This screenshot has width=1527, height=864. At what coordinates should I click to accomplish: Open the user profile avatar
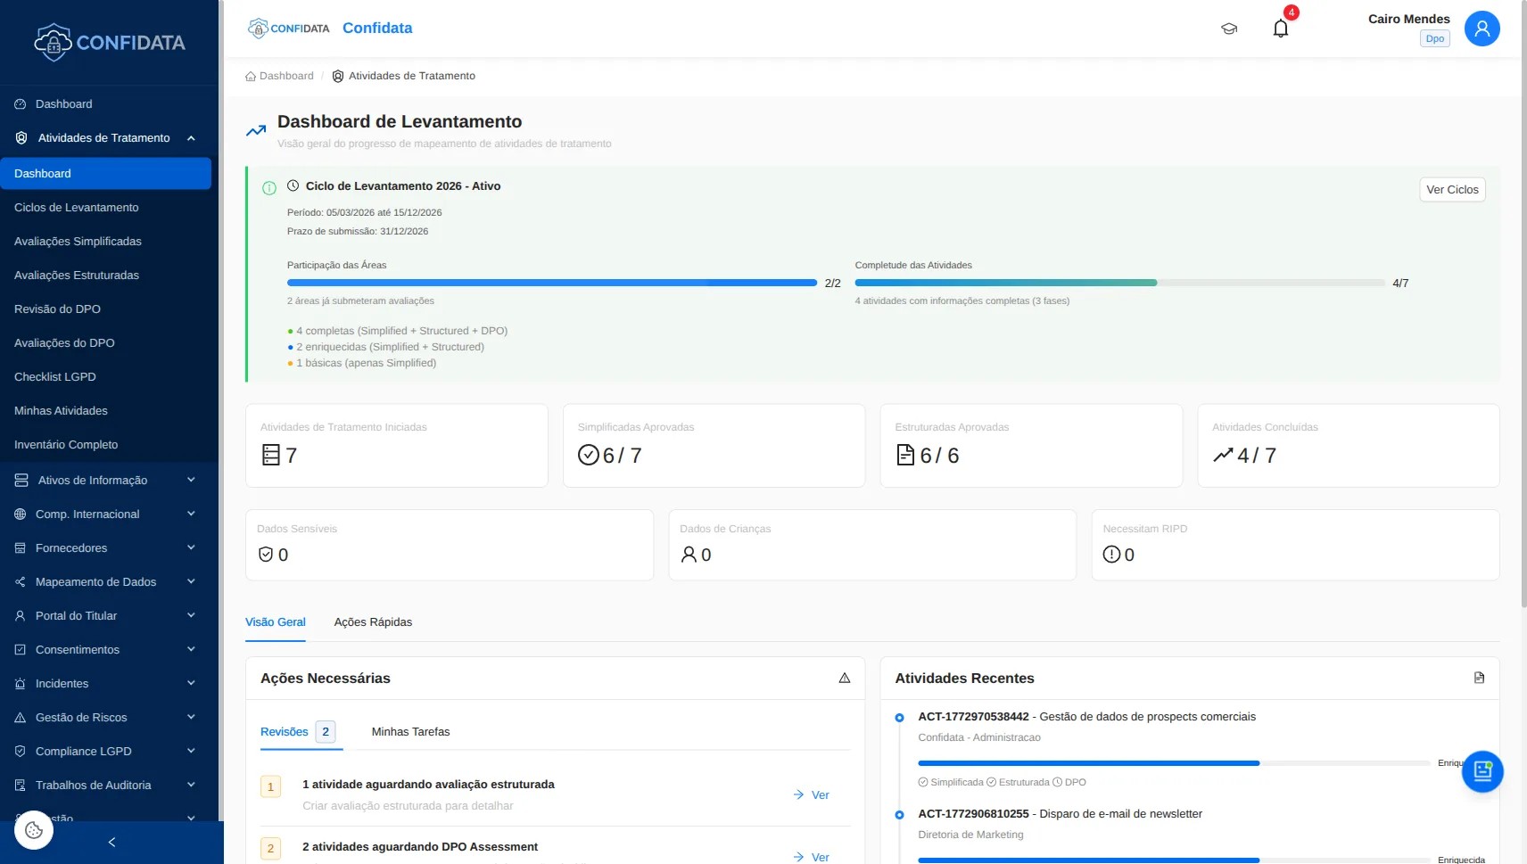pos(1482,29)
